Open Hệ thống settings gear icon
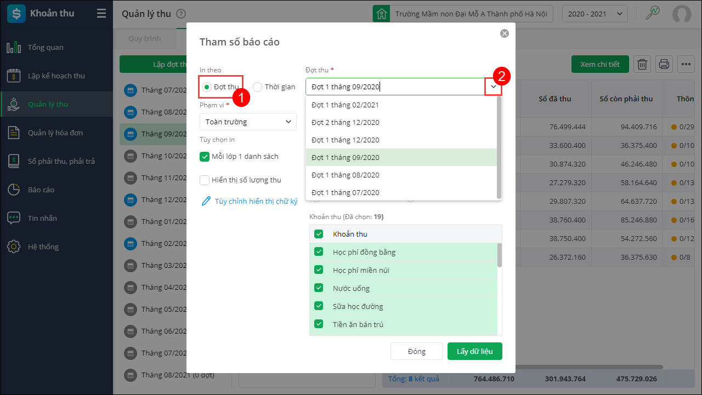The width and height of the screenshot is (702, 395). point(14,247)
